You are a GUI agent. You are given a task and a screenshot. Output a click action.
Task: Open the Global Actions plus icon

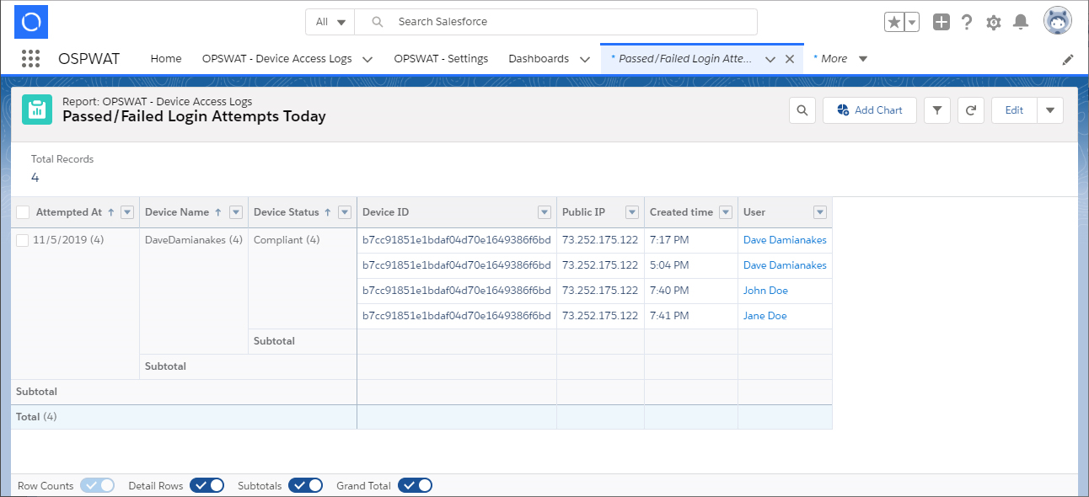coord(941,23)
